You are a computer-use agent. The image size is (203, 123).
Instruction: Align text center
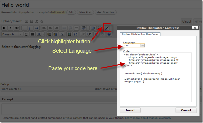point(50,28)
